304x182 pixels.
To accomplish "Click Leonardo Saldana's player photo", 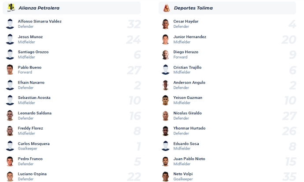I will coord(10,116).
